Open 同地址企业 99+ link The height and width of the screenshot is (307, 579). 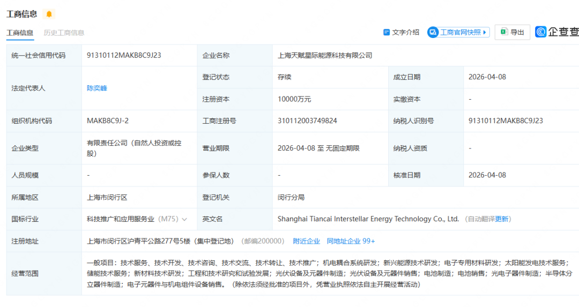(x=351, y=241)
